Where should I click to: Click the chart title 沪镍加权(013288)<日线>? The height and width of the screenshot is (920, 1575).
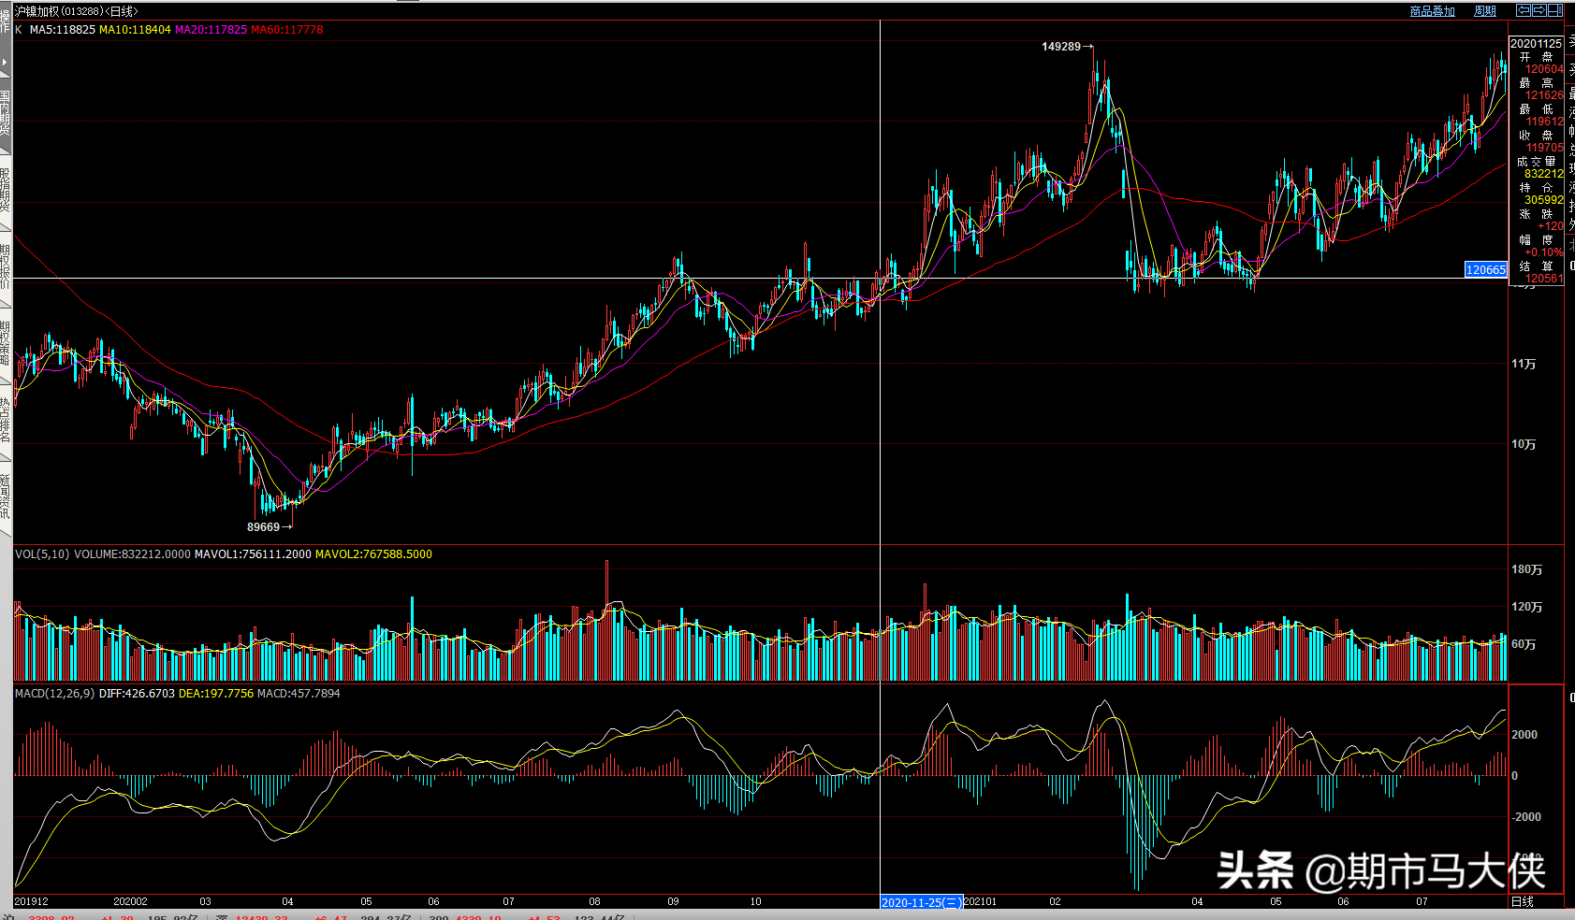(x=77, y=11)
